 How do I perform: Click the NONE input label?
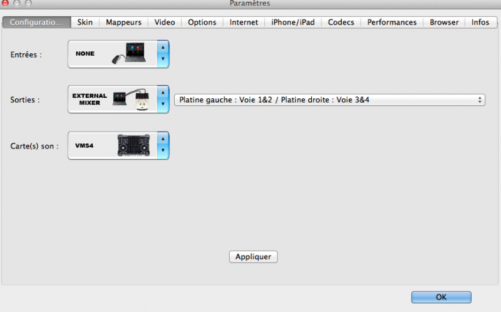[85, 53]
